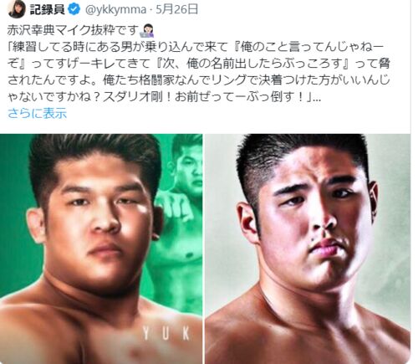This screenshot has width=418, height=364.
Task: Click the woman technologist emoji
Action: pos(148,31)
